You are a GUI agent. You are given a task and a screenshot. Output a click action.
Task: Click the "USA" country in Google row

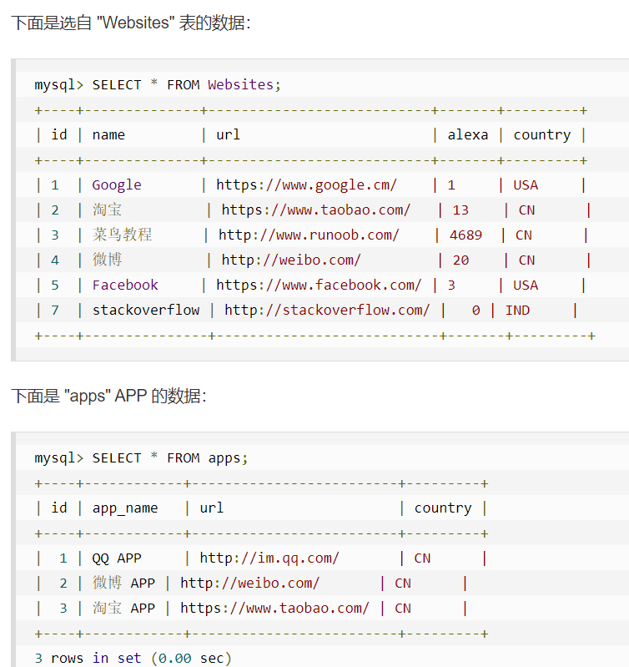pyautogui.click(x=526, y=185)
